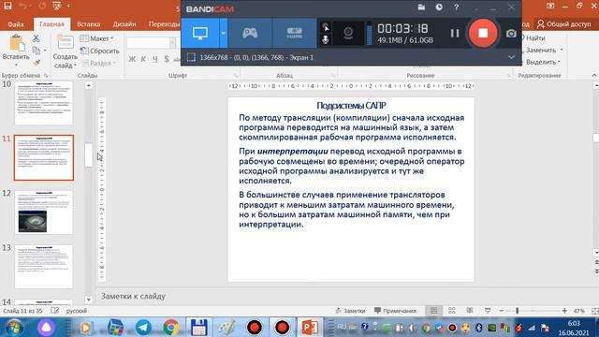Open the Файл tab
599x337 pixels.
(x=16, y=24)
